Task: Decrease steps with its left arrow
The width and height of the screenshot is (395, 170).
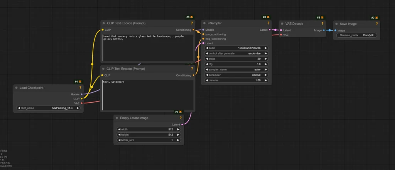Action: pos(207,59)
